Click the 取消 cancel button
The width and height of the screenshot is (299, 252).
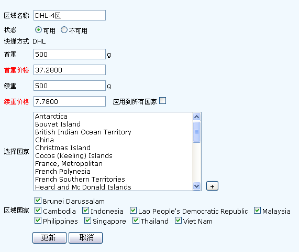click(86, 238)
